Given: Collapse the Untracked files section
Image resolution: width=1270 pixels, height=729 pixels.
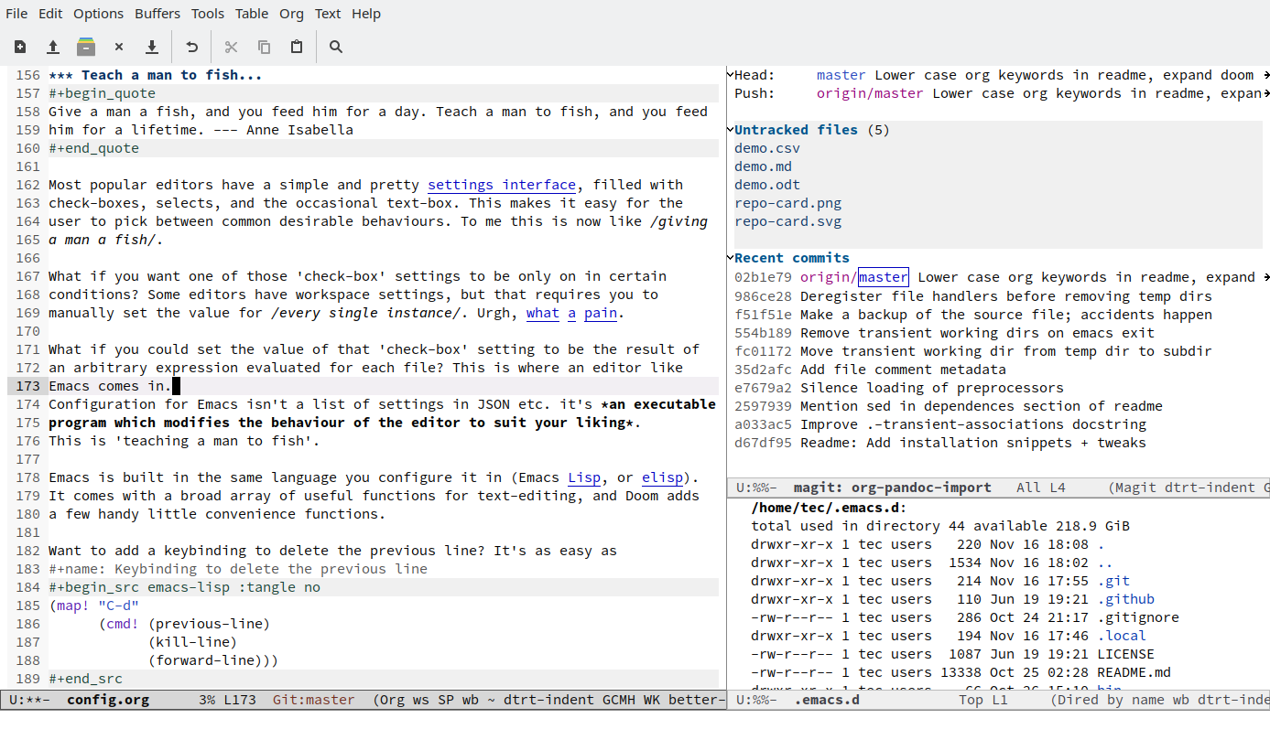Looking at the screenshot, I should pyautogui.click(x=729, y=129).
